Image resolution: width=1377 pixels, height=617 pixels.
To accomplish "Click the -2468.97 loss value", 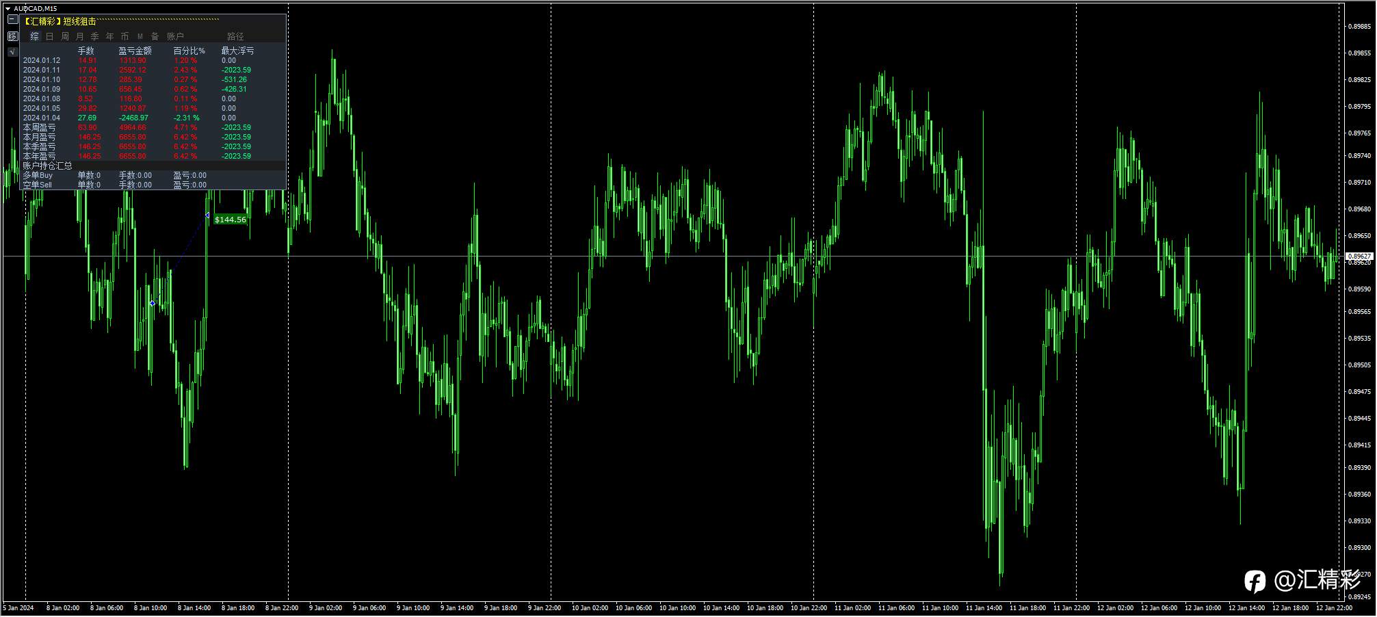I will click(x=133, y=118).
